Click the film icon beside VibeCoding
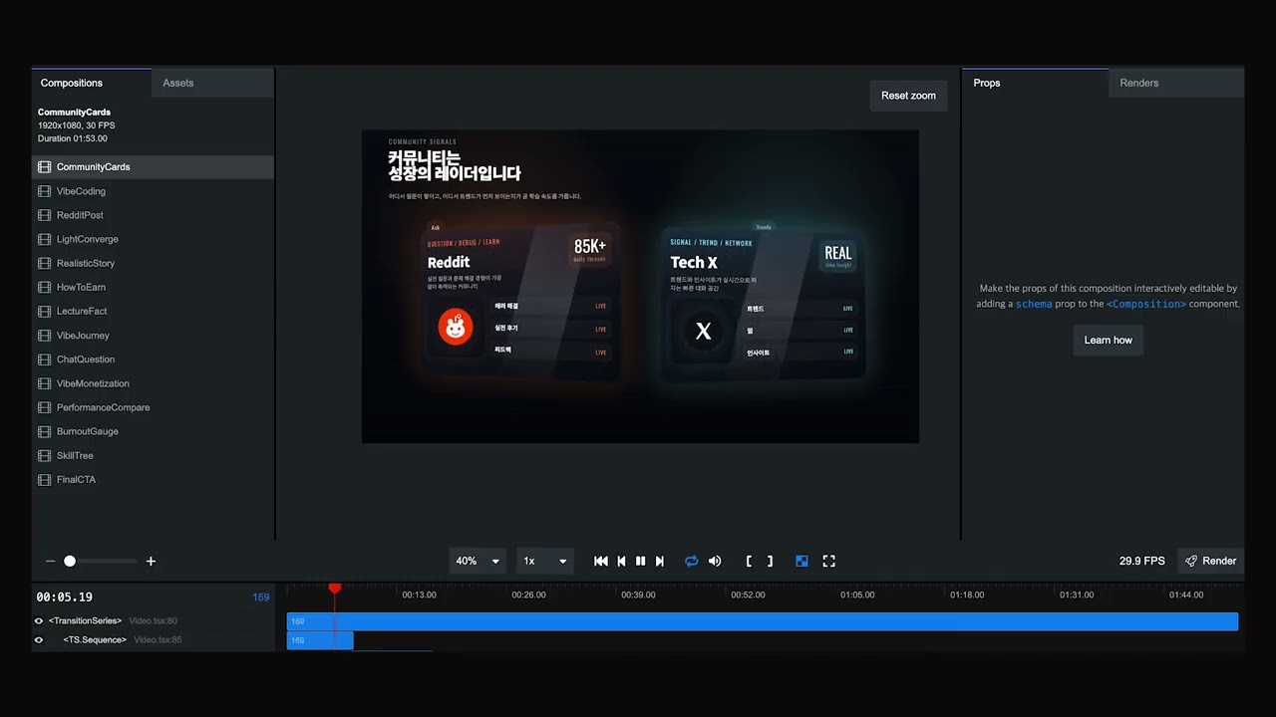The width and height of the screenshot is (1276, 717). coord(45,191)
